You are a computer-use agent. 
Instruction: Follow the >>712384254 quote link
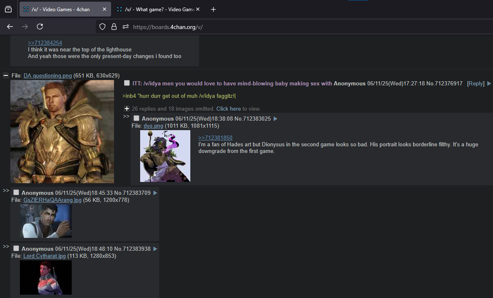point(45,43)
